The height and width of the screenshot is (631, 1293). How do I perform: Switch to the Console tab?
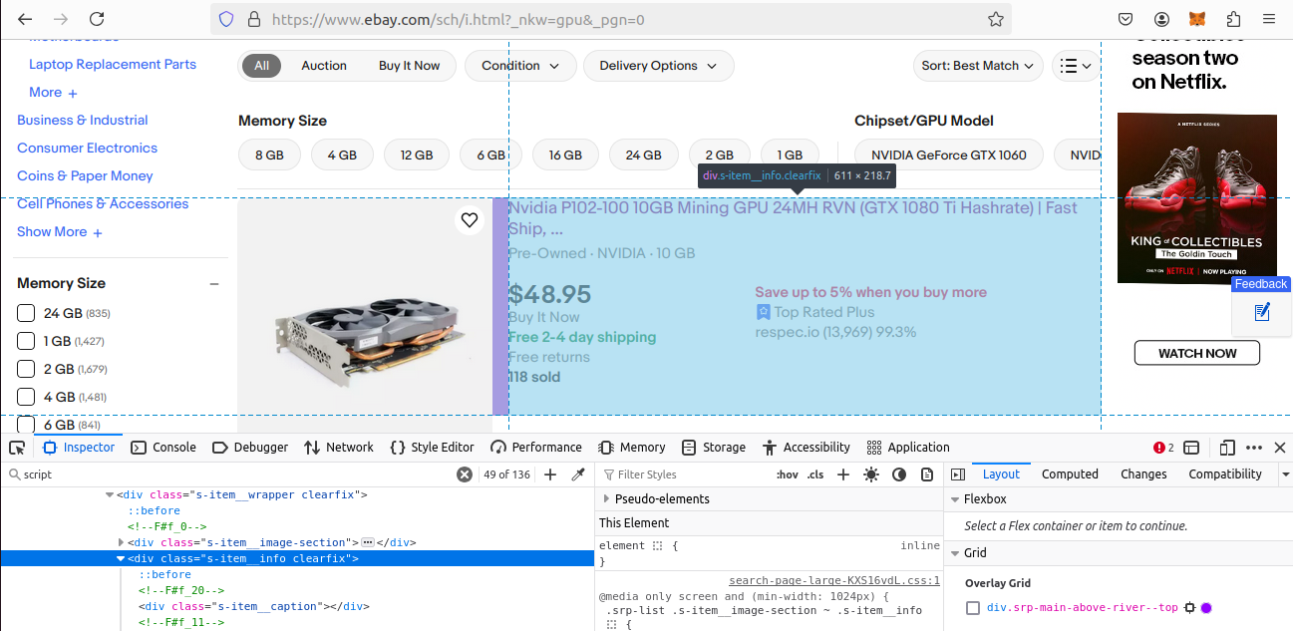(x=163, y=448)
